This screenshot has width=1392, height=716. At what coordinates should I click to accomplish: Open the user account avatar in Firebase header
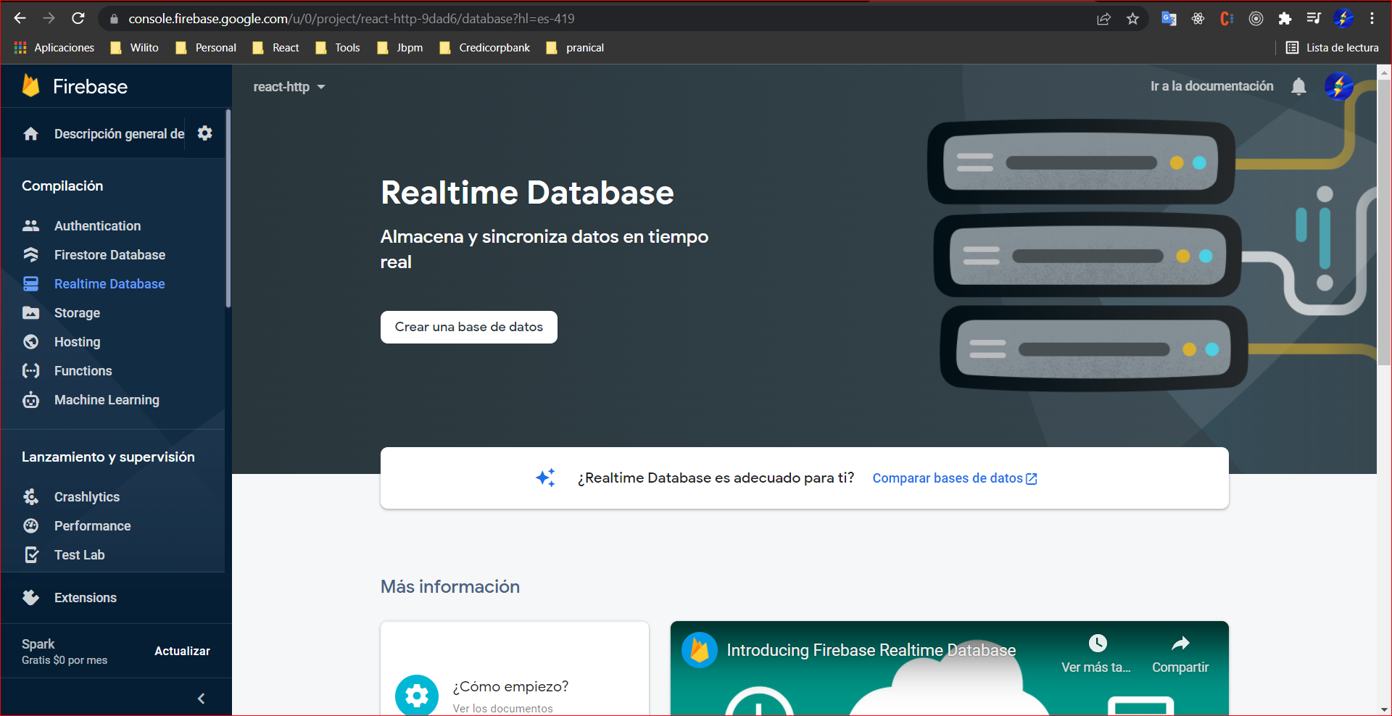[1338, 87]
